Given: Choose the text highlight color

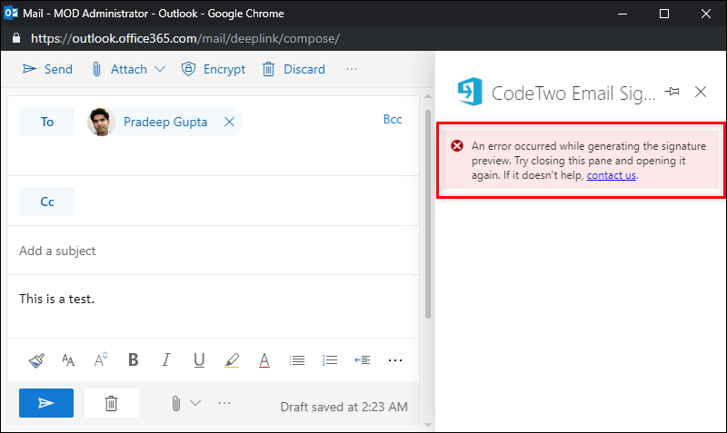Looking at the screenshot, I should [232, 360].
